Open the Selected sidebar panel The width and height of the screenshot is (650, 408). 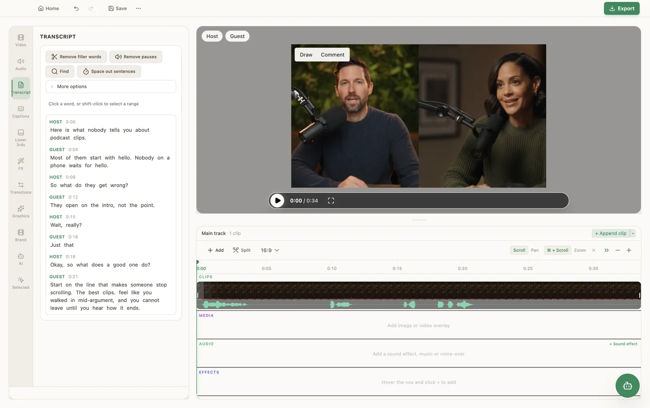[x=21, y=283]
